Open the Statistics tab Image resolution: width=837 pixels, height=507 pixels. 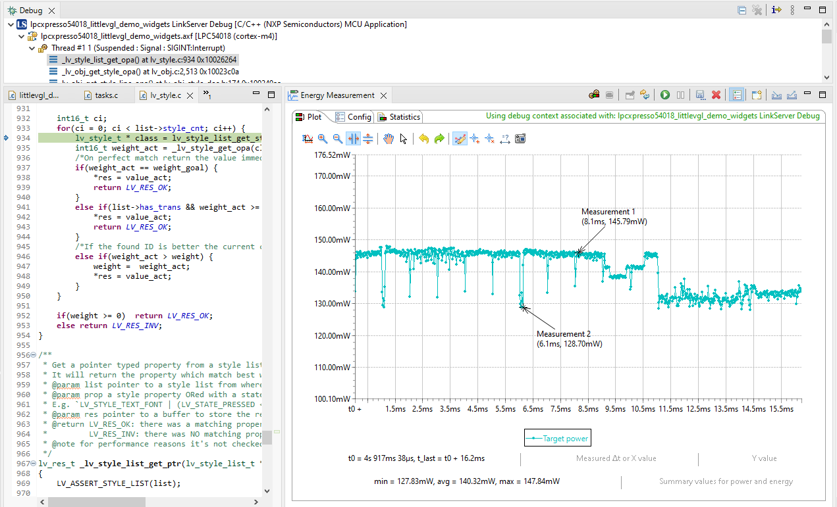[399, 117]
